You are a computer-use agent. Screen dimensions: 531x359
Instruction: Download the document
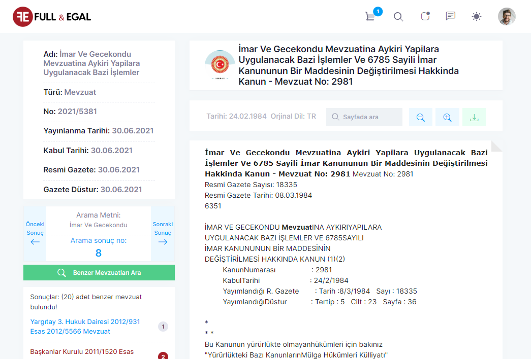(x=474, y=117)
